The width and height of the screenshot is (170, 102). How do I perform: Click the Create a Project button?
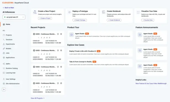[x=45, y=18]
